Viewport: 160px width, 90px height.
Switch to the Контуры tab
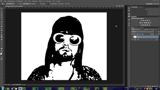coord(141,28)
